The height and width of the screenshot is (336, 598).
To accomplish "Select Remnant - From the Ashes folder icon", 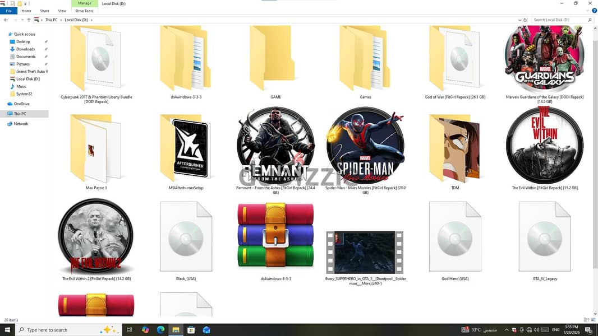I will [275, 146].
